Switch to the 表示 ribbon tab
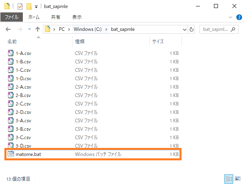The image size is (244, 184). click(x=77, y=17)
